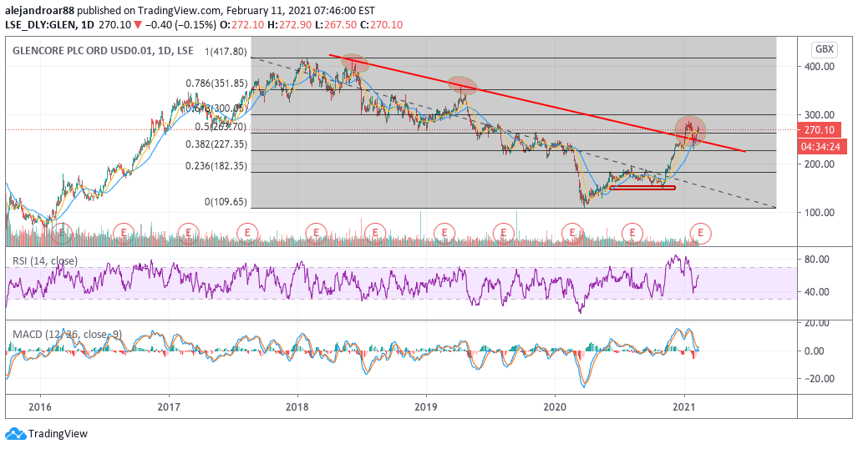Click the 2016 label on the time axis
Screen dimensions: 858x449
(40, 407)
